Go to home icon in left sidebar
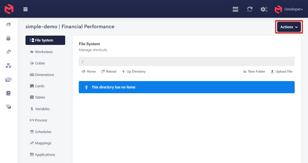 (x=9, y=25)
